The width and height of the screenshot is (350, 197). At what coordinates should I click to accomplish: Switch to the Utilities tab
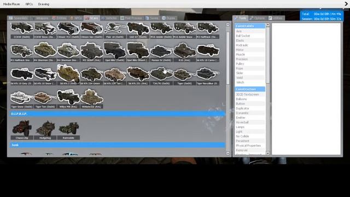276,18
